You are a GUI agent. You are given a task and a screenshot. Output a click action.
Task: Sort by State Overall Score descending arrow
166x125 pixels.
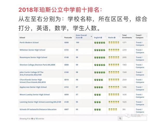click(91, 36)
